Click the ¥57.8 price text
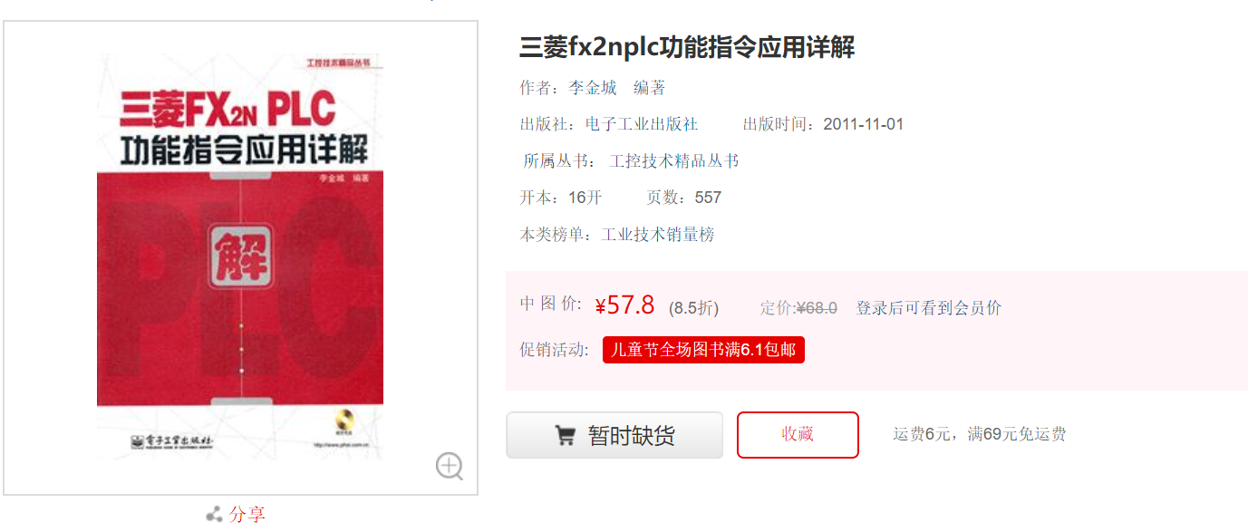This screenshot has height=532, width=1248. [624, 305]
